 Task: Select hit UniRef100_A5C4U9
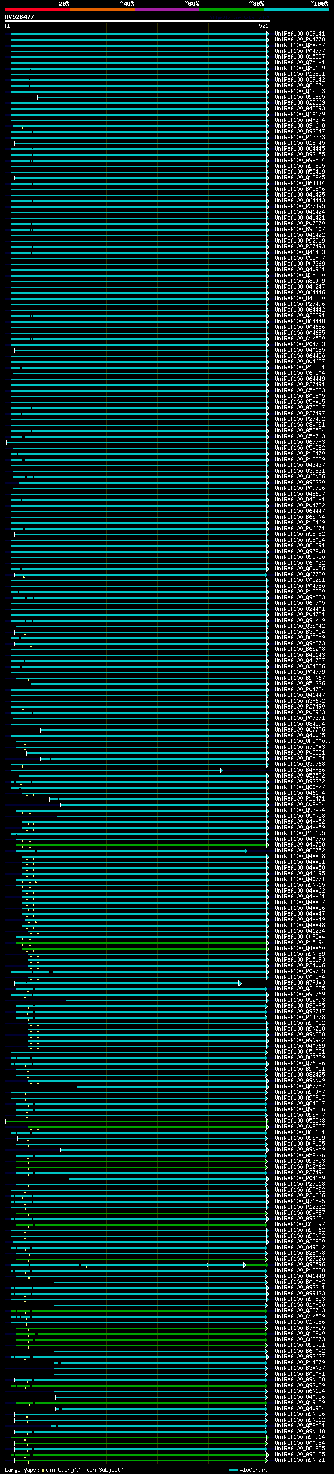click(299, 172)
